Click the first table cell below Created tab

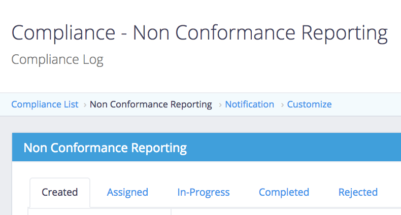click(x=99, y=212)
